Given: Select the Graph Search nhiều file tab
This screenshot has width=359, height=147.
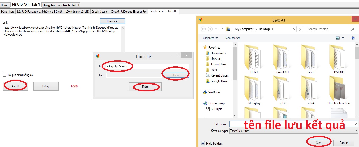Looking at the screenshot, I should click(x=164, y=11).
